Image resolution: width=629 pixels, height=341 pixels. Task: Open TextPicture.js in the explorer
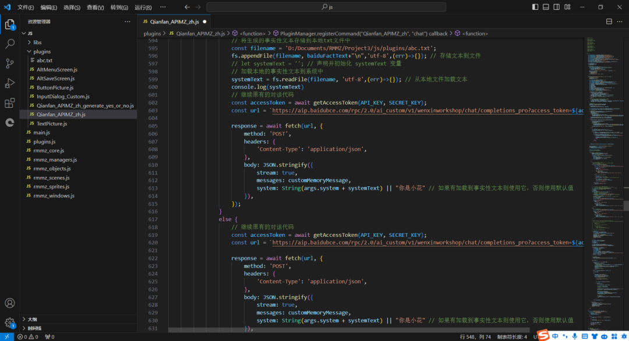[x=78, y=124]
